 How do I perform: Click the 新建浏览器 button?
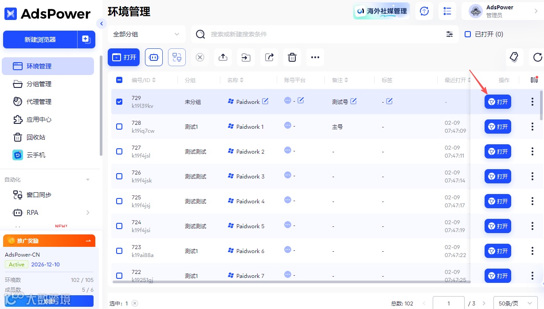click(40, 40)
